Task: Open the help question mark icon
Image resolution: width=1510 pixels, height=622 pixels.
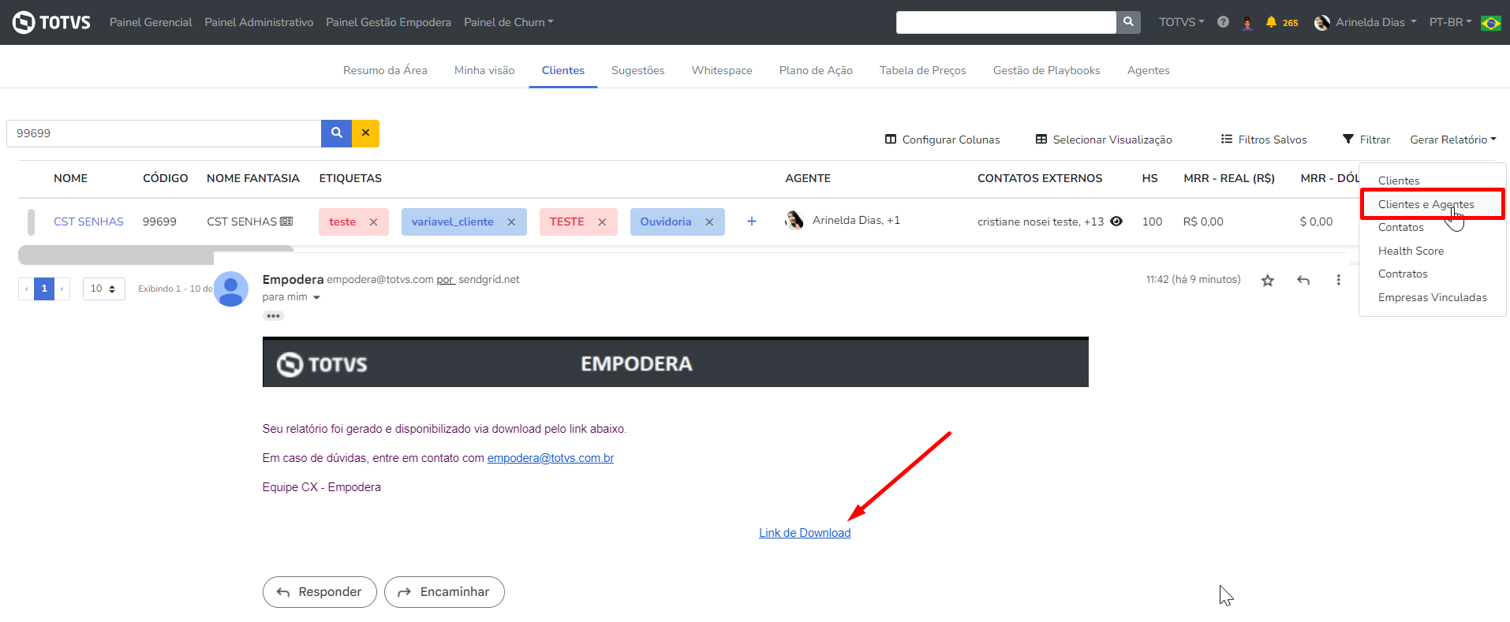Action: [1223, 22]
